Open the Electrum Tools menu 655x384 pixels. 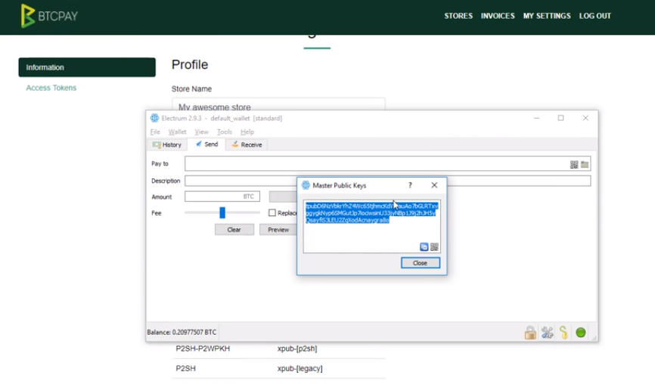click(x=225, y=132)
